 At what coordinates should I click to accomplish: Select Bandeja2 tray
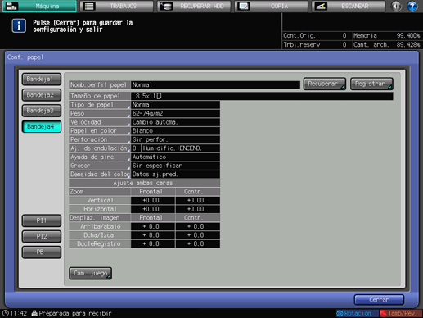tap(42, 95)
